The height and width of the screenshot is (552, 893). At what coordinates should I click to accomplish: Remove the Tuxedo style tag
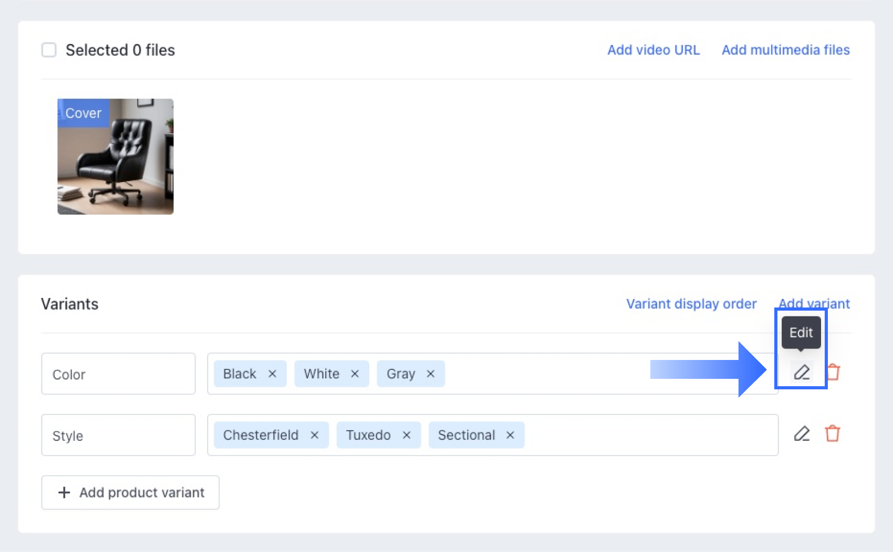[x=406, y=435]
